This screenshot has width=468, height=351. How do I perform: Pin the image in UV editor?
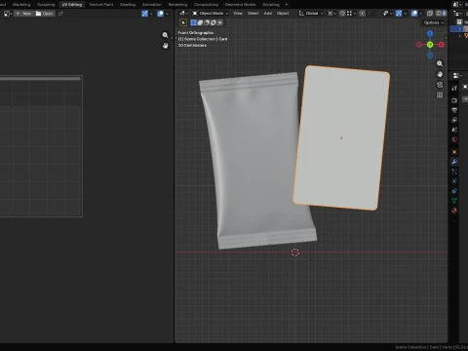point(60,14)
